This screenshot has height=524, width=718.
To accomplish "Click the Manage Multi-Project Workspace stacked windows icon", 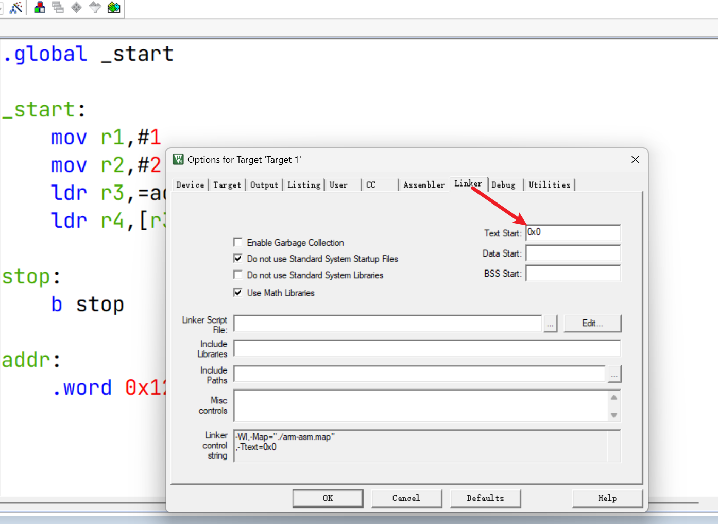I will point(58,7).
